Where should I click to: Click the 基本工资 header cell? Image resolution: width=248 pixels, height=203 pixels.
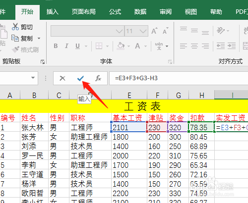[x=129, y=118]
